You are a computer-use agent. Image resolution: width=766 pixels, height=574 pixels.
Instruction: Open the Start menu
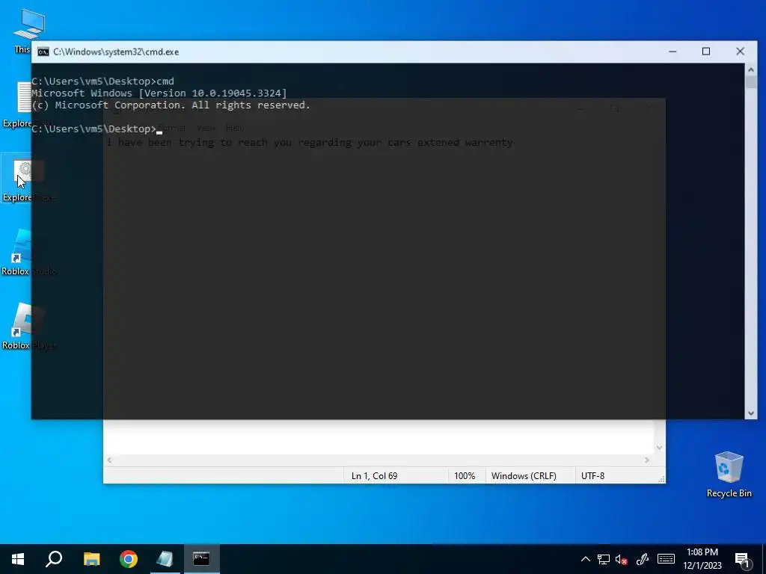coord(18,559)
